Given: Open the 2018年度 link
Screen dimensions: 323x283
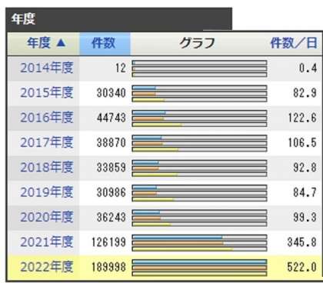Looking at the screenshot, I should (47, 168).
